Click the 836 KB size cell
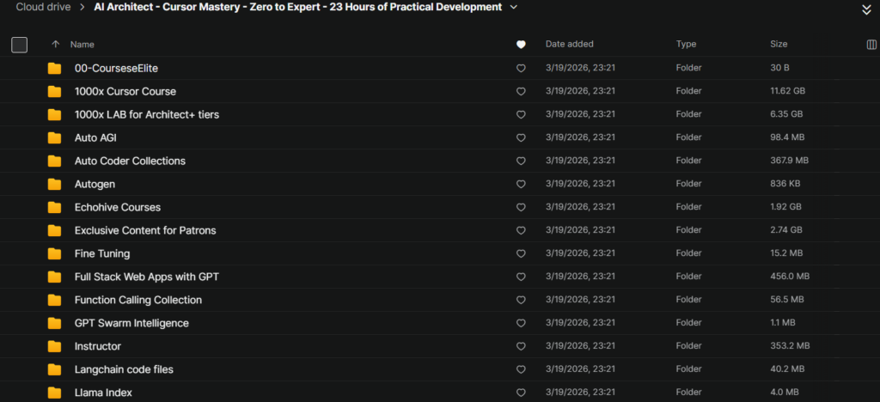Viewport: 880px width, 402px height. (x=785, y=183)
